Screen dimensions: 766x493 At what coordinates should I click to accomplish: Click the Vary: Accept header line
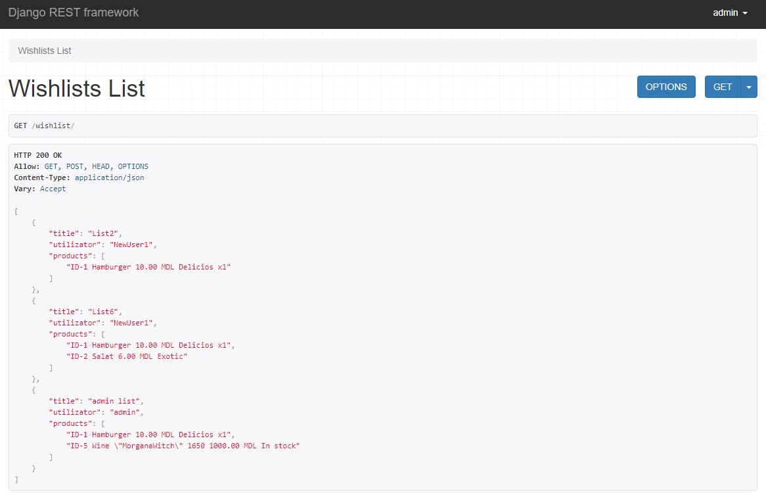[x=39, y=189]
